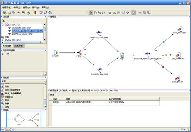
Task: Open the 窗口(W) menu
Action: point(36,8)
